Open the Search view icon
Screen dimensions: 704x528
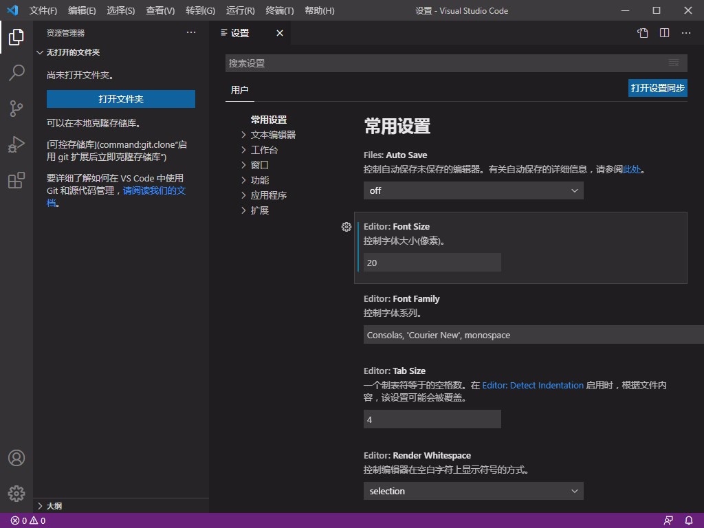tap(16, 73)
